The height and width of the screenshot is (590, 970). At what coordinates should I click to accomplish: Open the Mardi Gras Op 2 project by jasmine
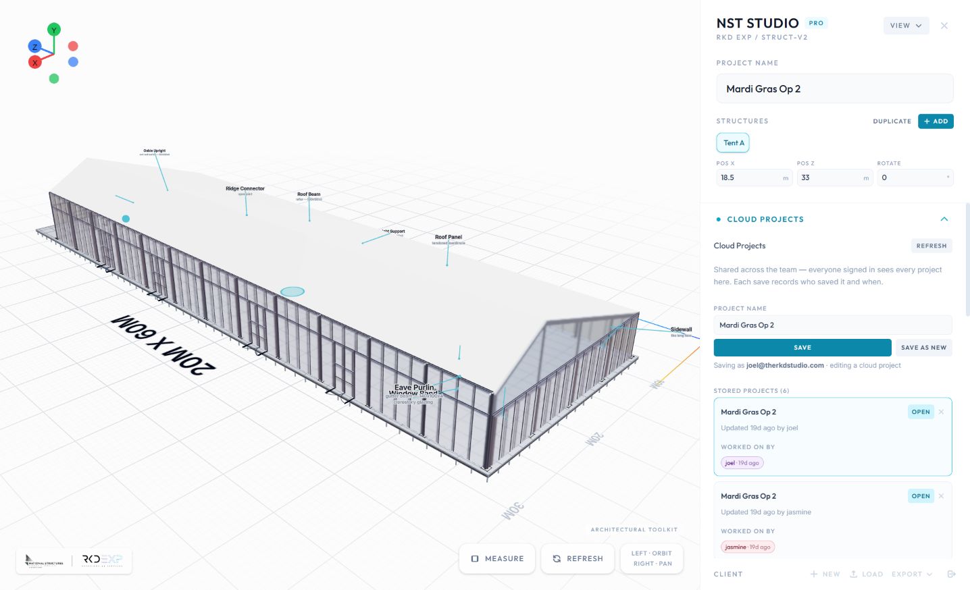921,496
